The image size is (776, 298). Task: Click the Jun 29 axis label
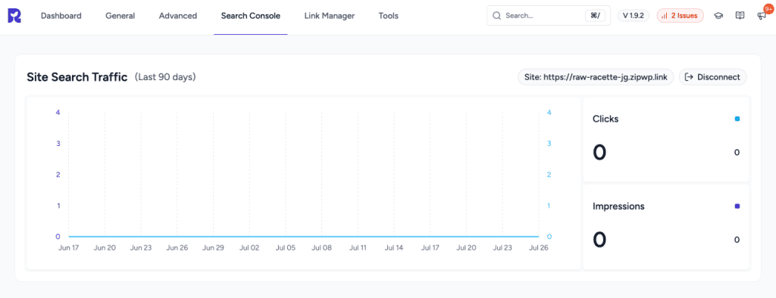(x=213, y=247)
